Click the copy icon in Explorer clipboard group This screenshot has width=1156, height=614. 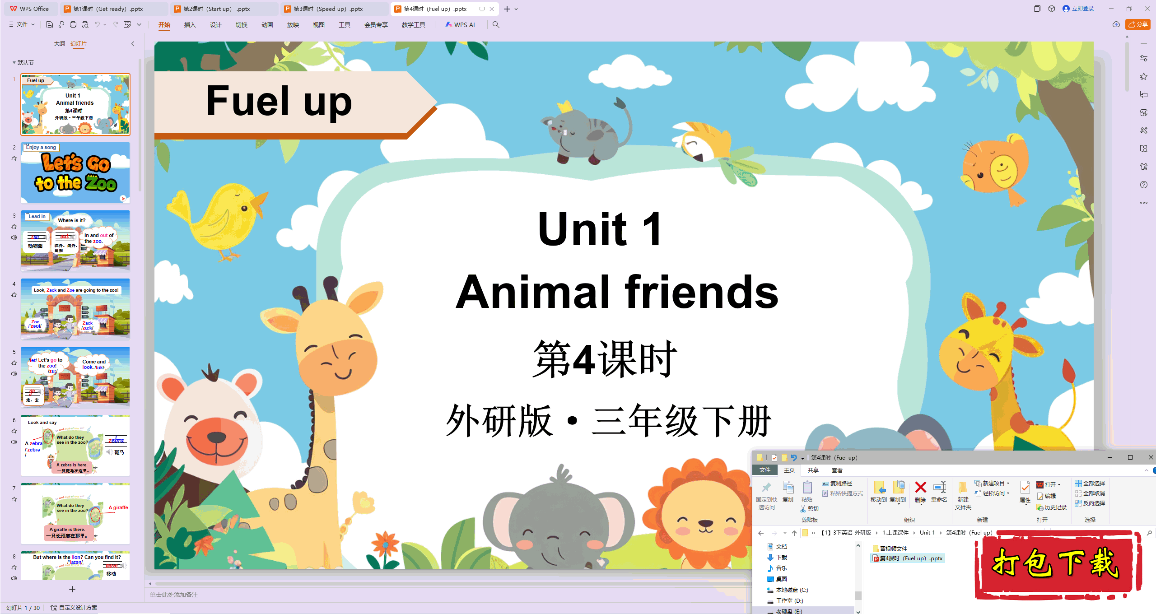pyautogui.click(x=788, y=488)
